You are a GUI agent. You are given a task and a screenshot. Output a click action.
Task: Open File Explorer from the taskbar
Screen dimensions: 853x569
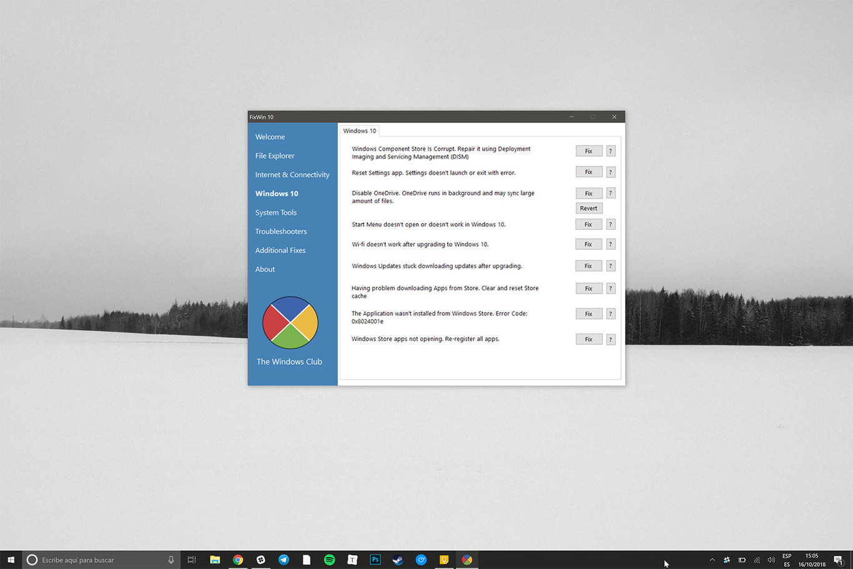[215, 560]
